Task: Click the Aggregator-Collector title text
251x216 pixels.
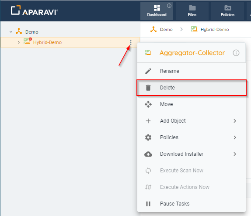Action: tap(192, 53)
